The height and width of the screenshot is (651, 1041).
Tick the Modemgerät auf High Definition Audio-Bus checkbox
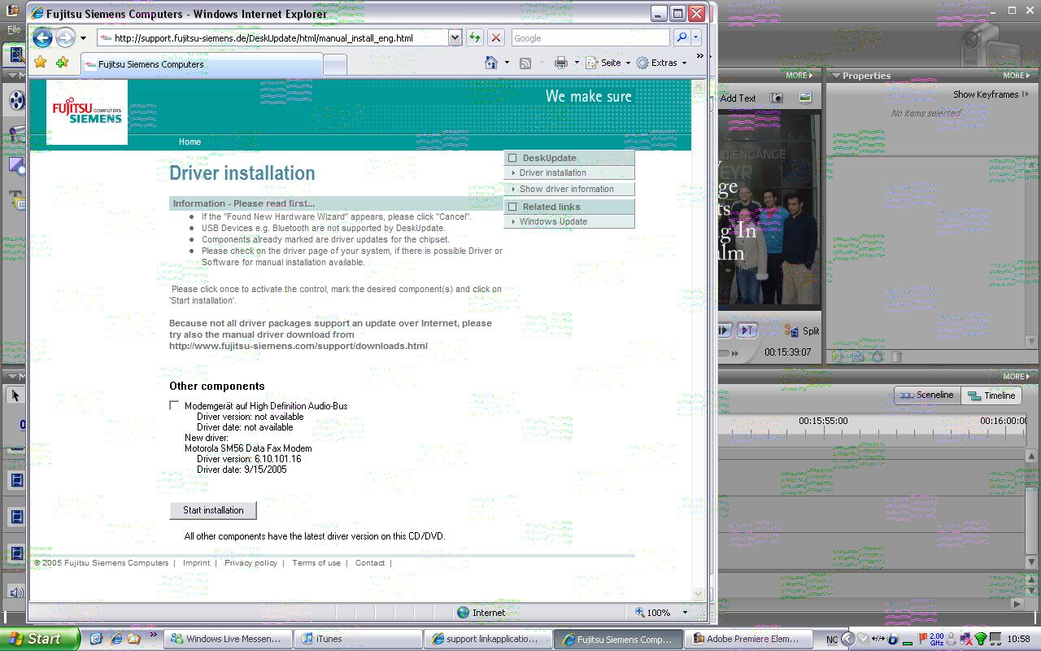point(174,405)
